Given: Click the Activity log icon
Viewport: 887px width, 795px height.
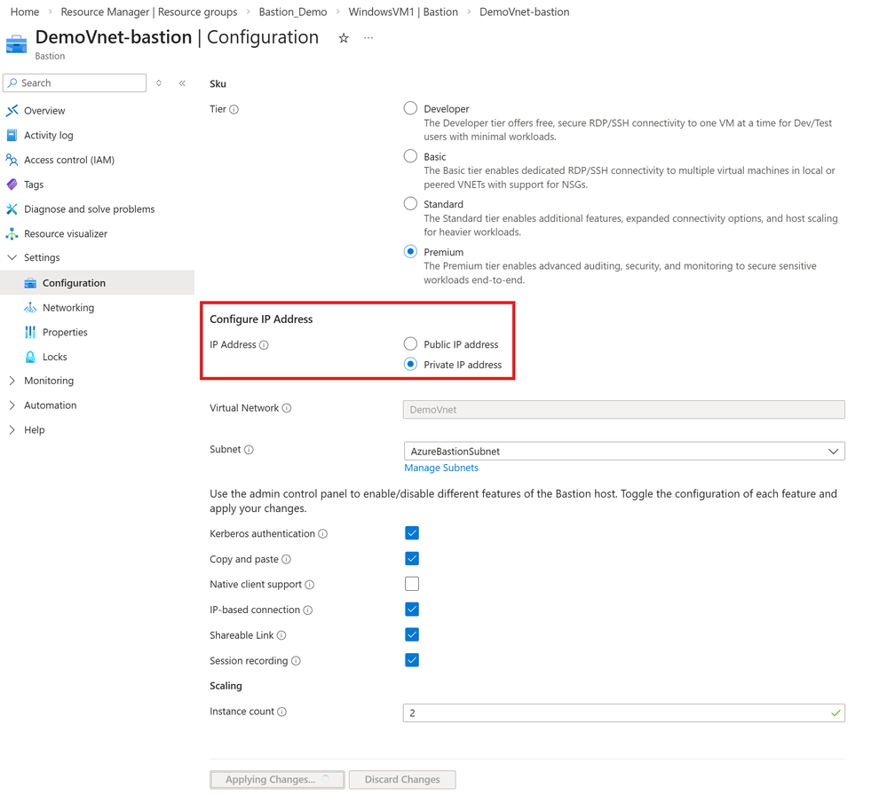Looking at the screenshot, I should (x=12, y=135).
